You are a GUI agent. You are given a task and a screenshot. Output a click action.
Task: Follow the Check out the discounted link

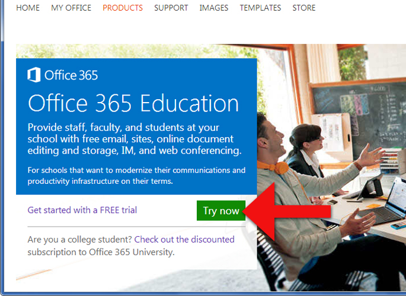[184, 240]
